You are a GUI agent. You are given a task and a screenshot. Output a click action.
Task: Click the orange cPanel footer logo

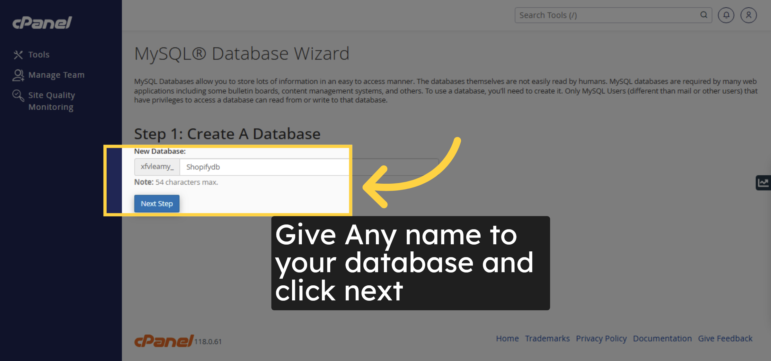tap(164, 341)
